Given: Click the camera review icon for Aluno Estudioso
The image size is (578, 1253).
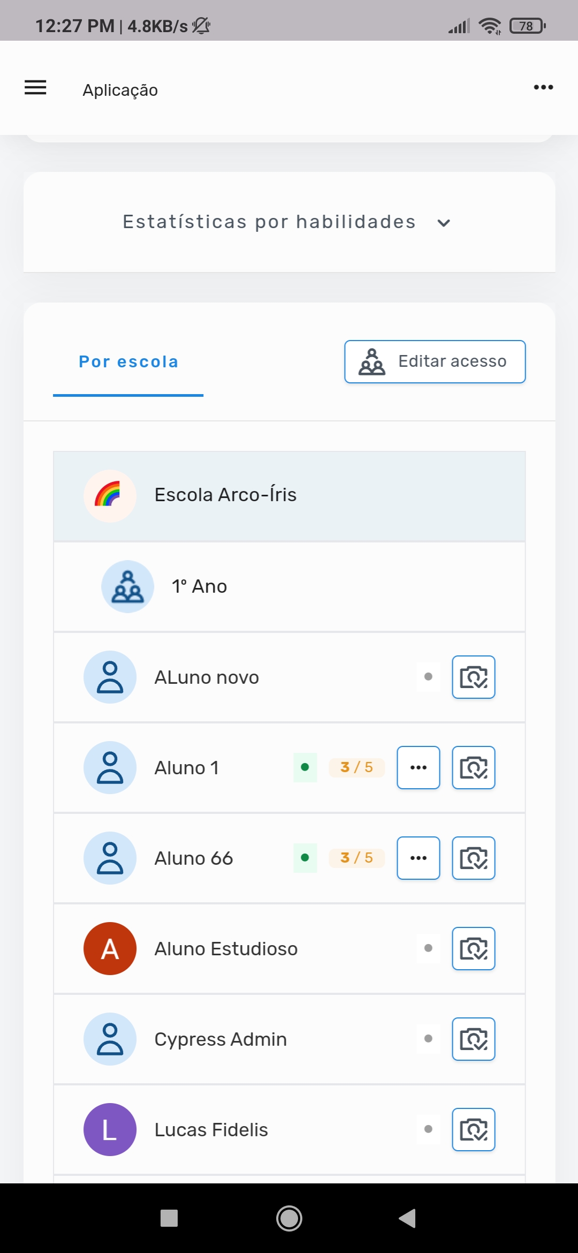Looking at the screenshot, I should pyautogui.click(x=474, y=948).
